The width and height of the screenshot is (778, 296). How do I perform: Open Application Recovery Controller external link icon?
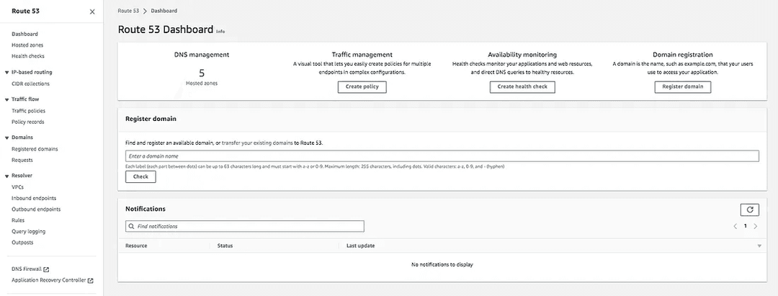pos(90,280)
